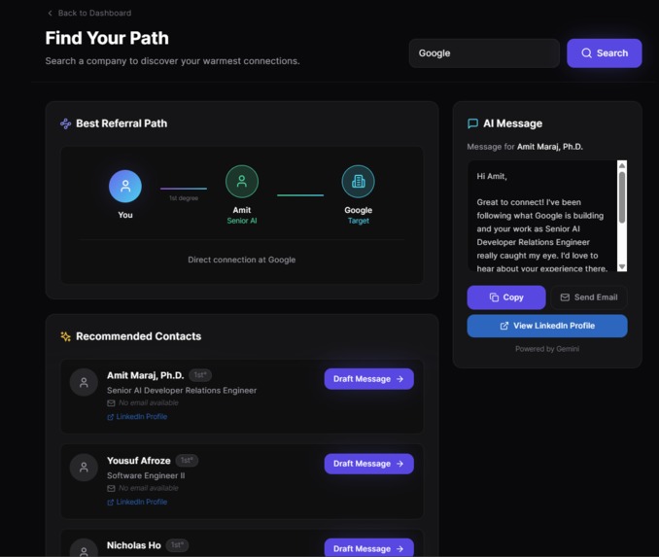Click the 'Powered by Gemini' text
The width and height of the screenshot is (659, 557).
point(547,349)
